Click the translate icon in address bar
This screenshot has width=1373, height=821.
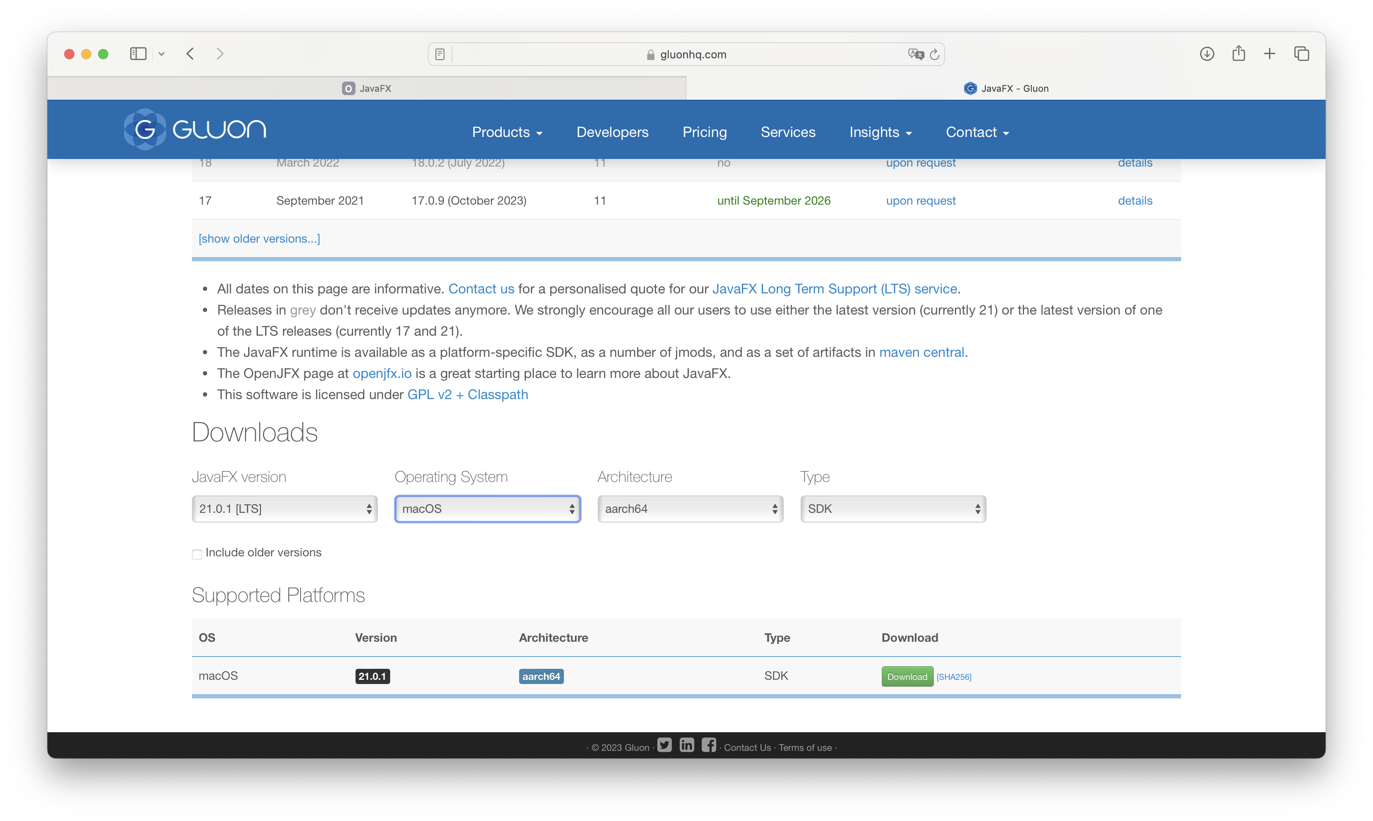[x=916, y=54]
